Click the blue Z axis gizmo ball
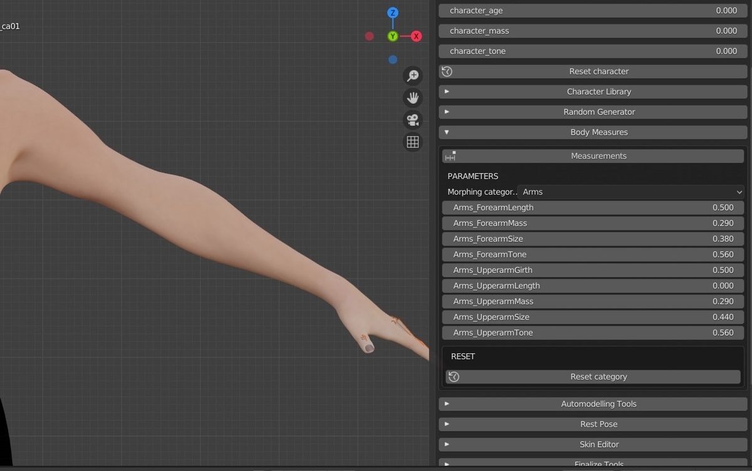The image size is (752, 471). pyautogui.click(x=392, y=13)
